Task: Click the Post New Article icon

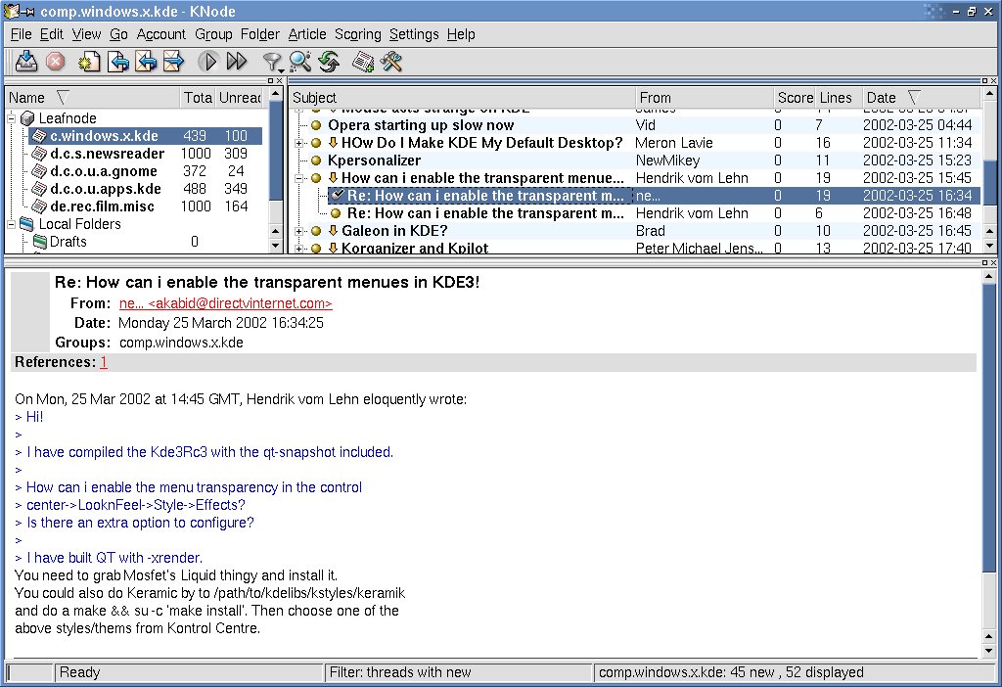Action: tap(90, 62)
